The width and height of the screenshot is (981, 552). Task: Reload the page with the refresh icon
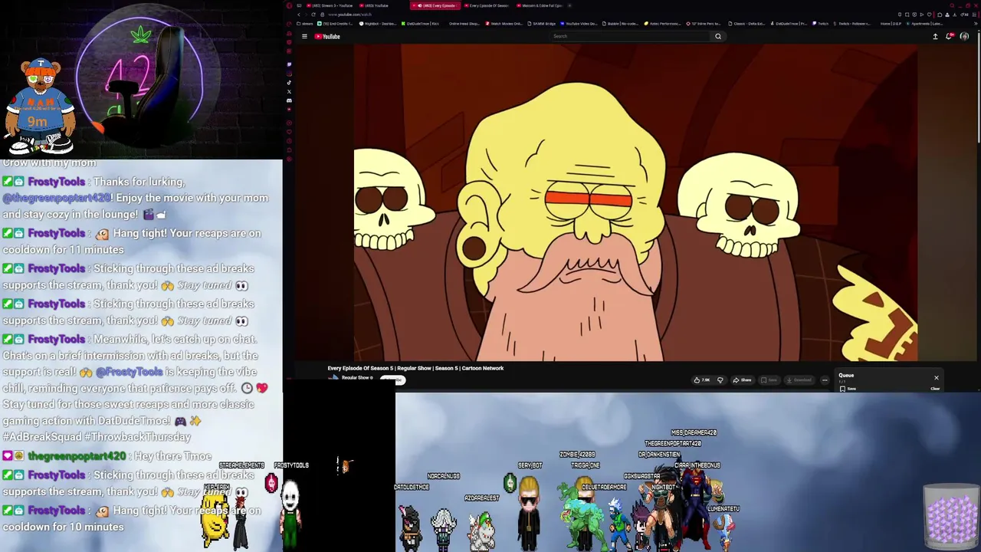click(313, 15)
